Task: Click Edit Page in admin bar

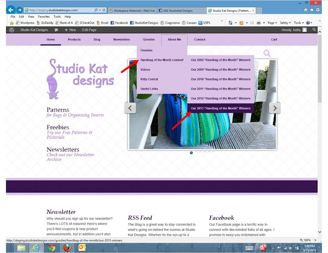Action: coord(89,30)
